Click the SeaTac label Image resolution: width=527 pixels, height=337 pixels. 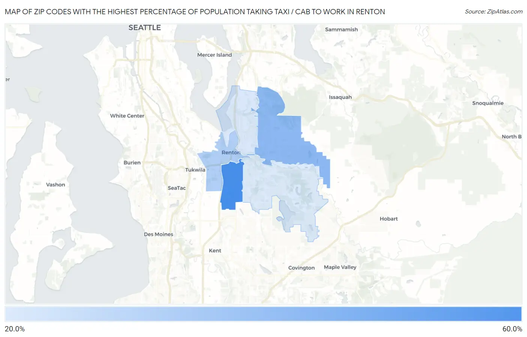point(177,188)
